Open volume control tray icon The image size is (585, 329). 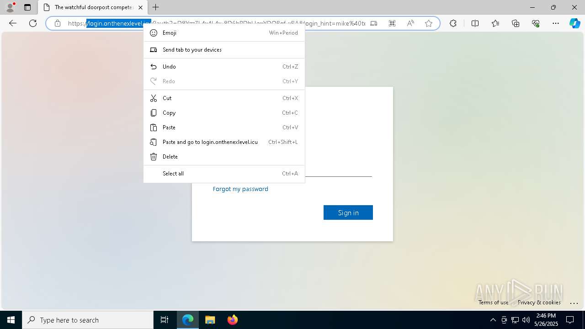(x=526, y=320)
